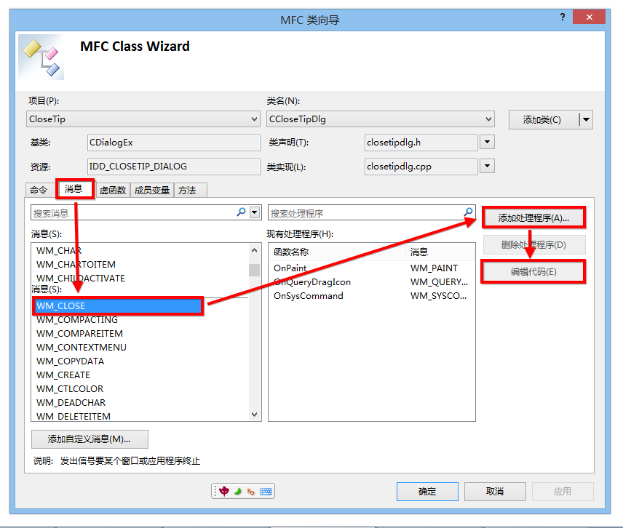Click the IDD_CLOSETIP_DIALOG resource field
The height and width of the screenshot is (528, 623).
click(x=174, y=167)
